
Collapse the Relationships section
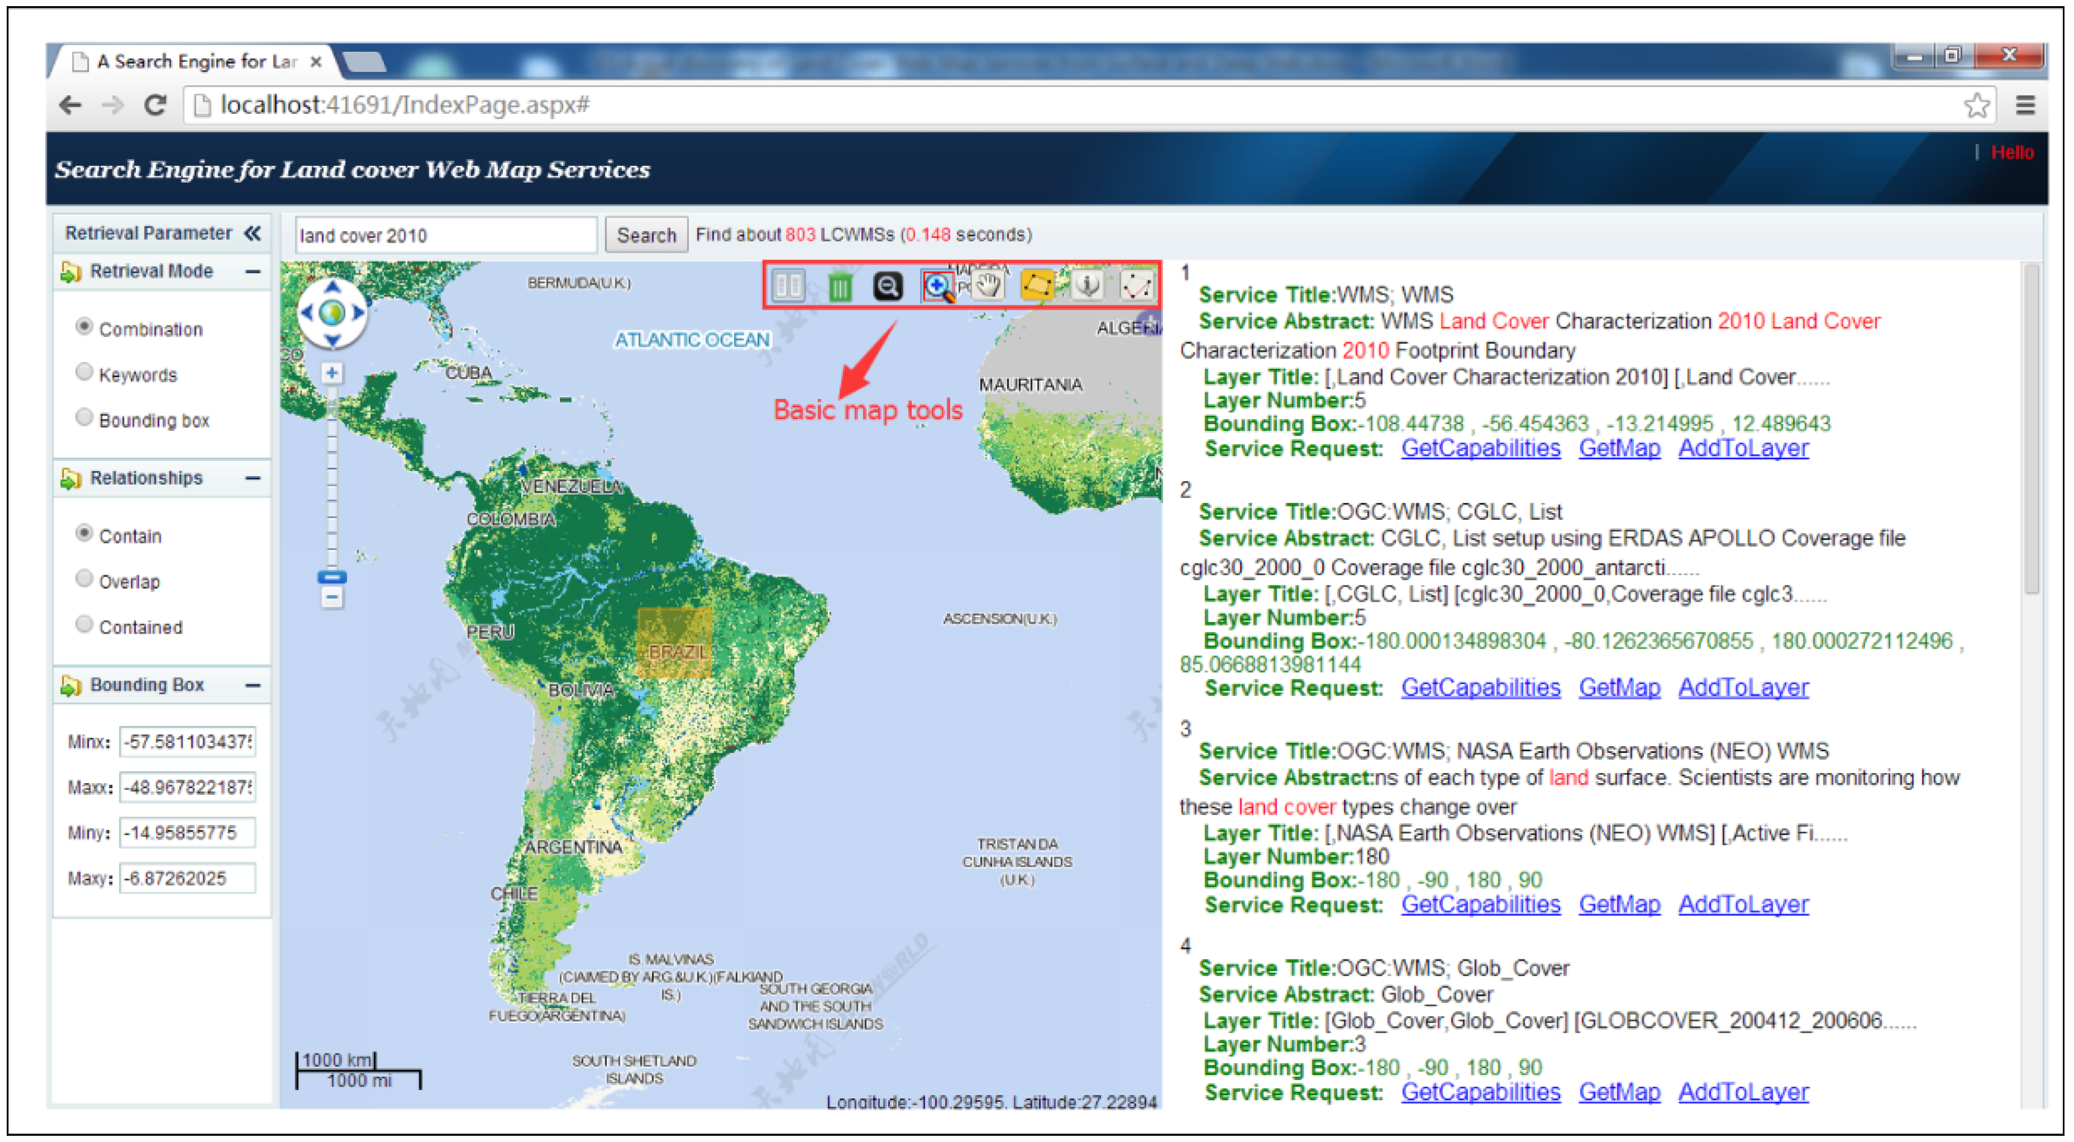click(x=253, y=479)
